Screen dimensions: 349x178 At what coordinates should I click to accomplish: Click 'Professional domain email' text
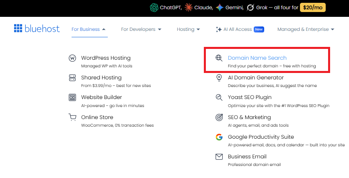pyautogui.click(x=254, y=165)
